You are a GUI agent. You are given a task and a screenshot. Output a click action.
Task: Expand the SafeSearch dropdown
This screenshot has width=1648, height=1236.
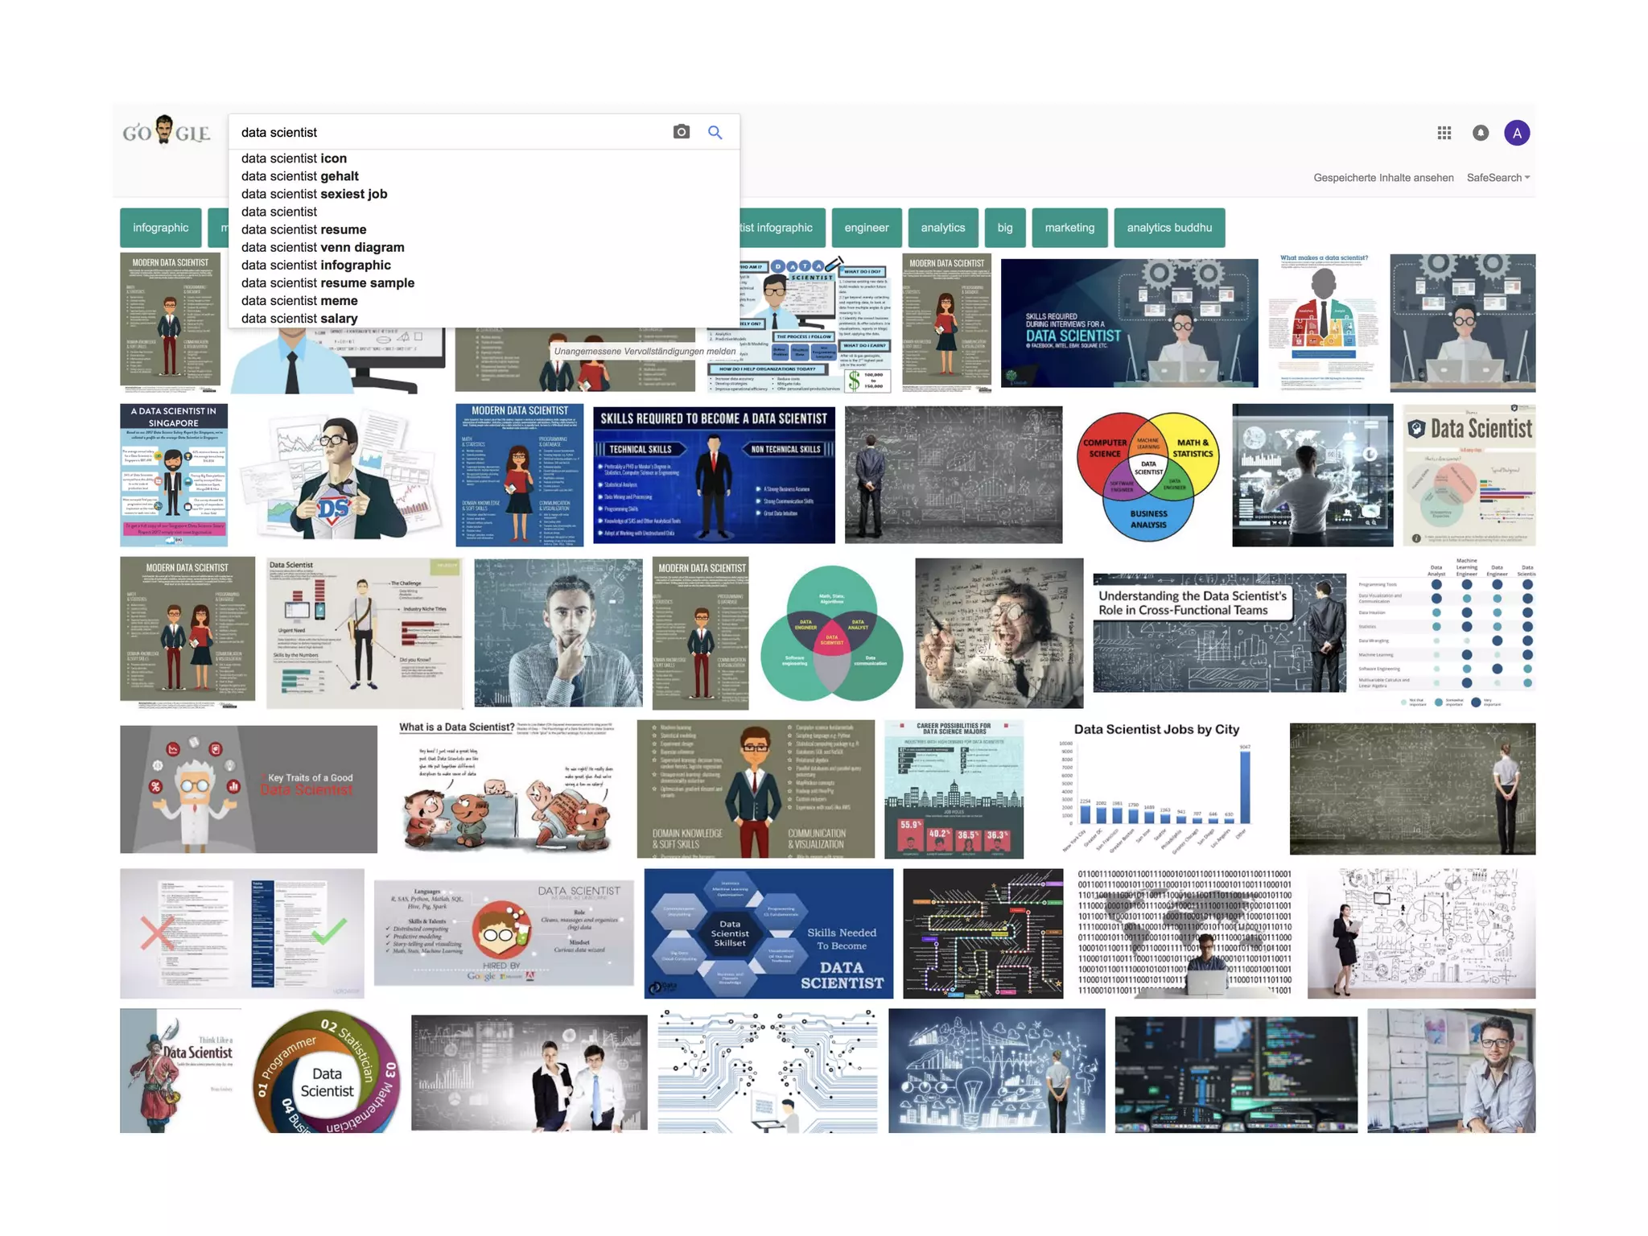[1498, 178]
